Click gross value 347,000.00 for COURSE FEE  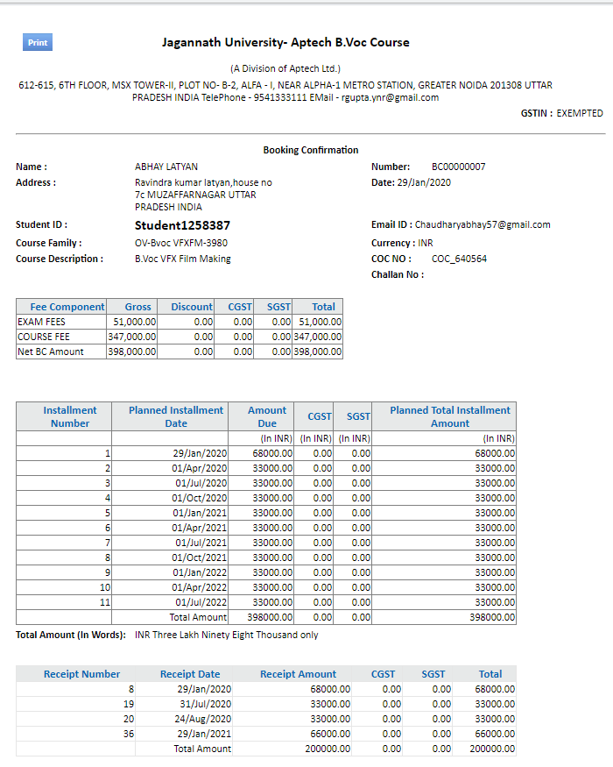pyautogui.click(x=132, y=337)
